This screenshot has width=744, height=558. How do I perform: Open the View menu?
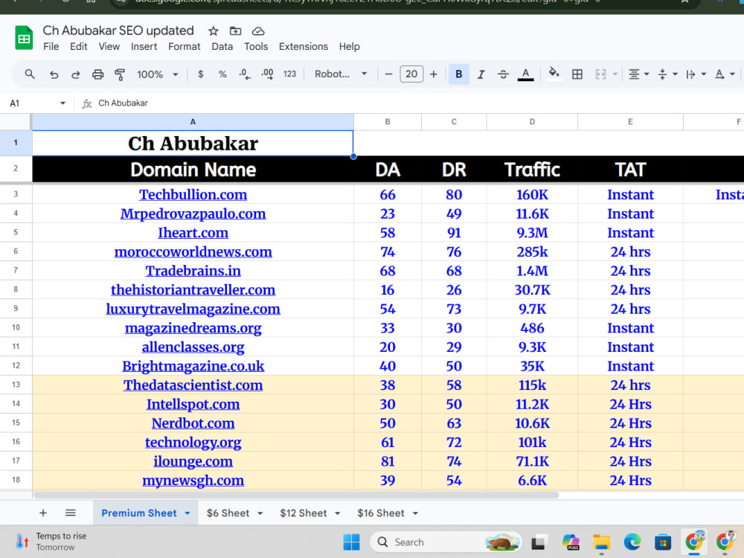[x=109, y=46]
